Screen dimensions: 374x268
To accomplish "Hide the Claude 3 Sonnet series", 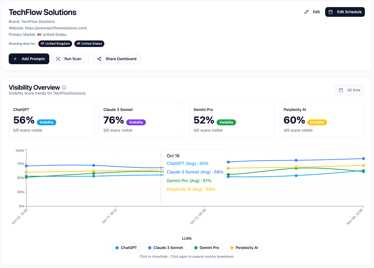I will pyautogui.click(x=165, y=248).
